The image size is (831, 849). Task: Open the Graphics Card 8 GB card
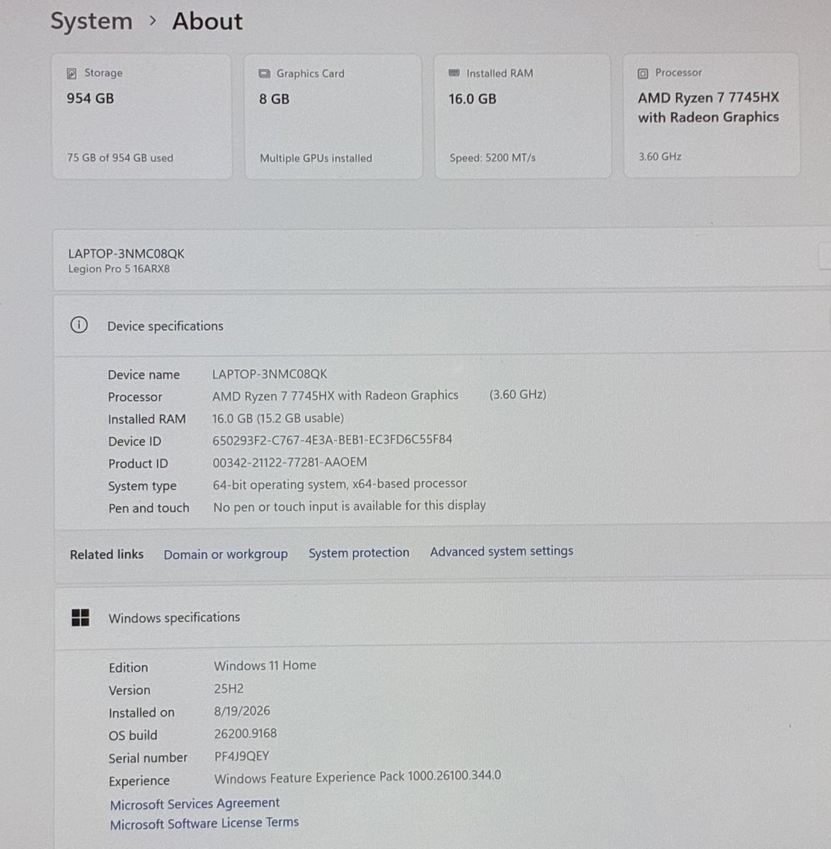[x=333, y=117]
